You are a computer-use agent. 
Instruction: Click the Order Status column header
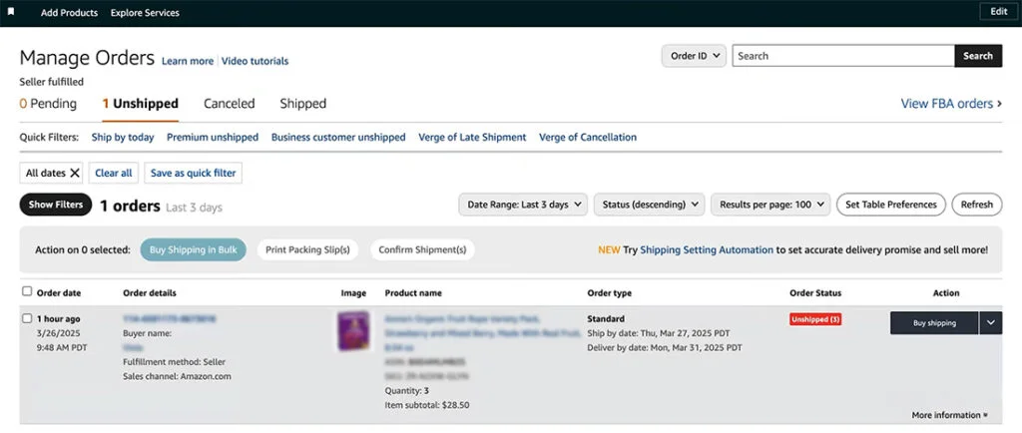[815, 293]
